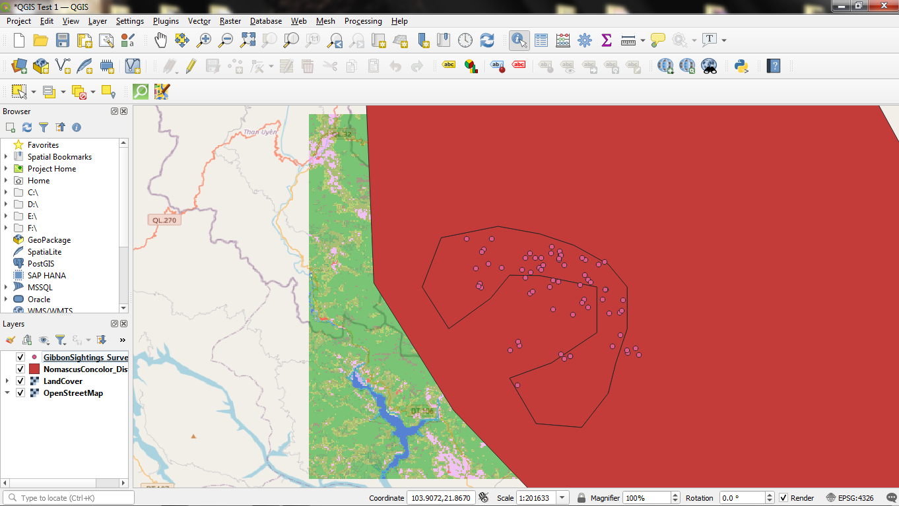Filter the Browser panel tree
The width and height of the screenshot is (899, 506).
44,127
